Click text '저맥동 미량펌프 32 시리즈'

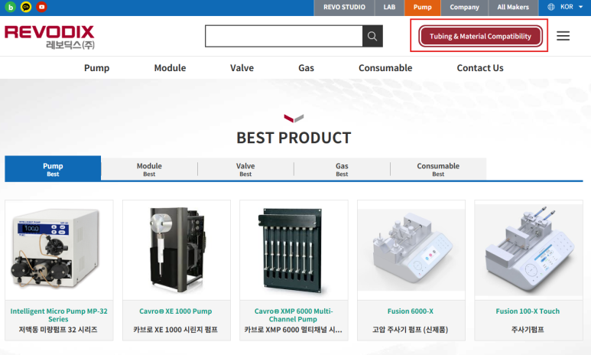(x=58, y=330)
